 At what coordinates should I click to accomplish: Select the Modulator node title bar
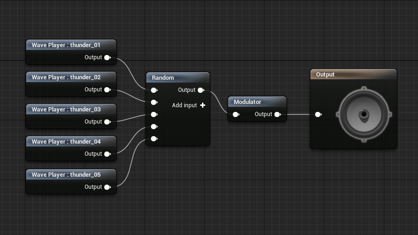pyautogui.click(x=257, y=102)
